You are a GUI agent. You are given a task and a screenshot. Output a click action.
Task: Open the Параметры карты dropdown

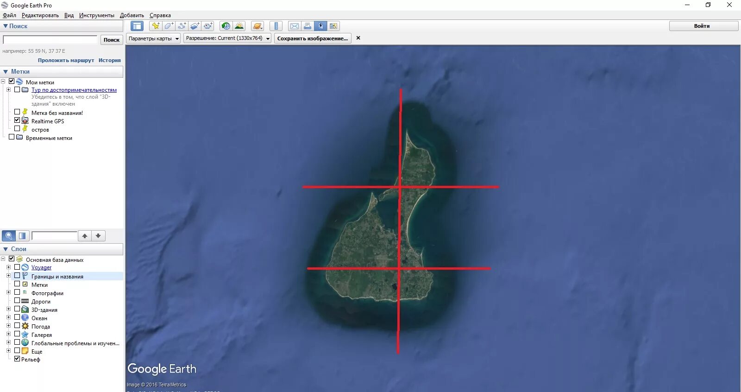[153, 38]
